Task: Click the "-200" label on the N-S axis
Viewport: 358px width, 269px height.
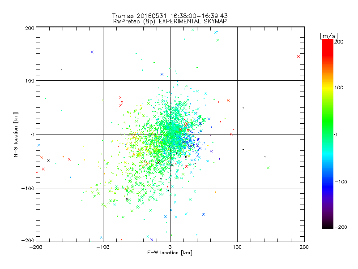Action: pyautogui.click(x=28, y=240)
